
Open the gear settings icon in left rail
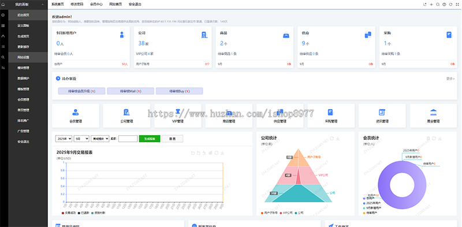[3, 15]
